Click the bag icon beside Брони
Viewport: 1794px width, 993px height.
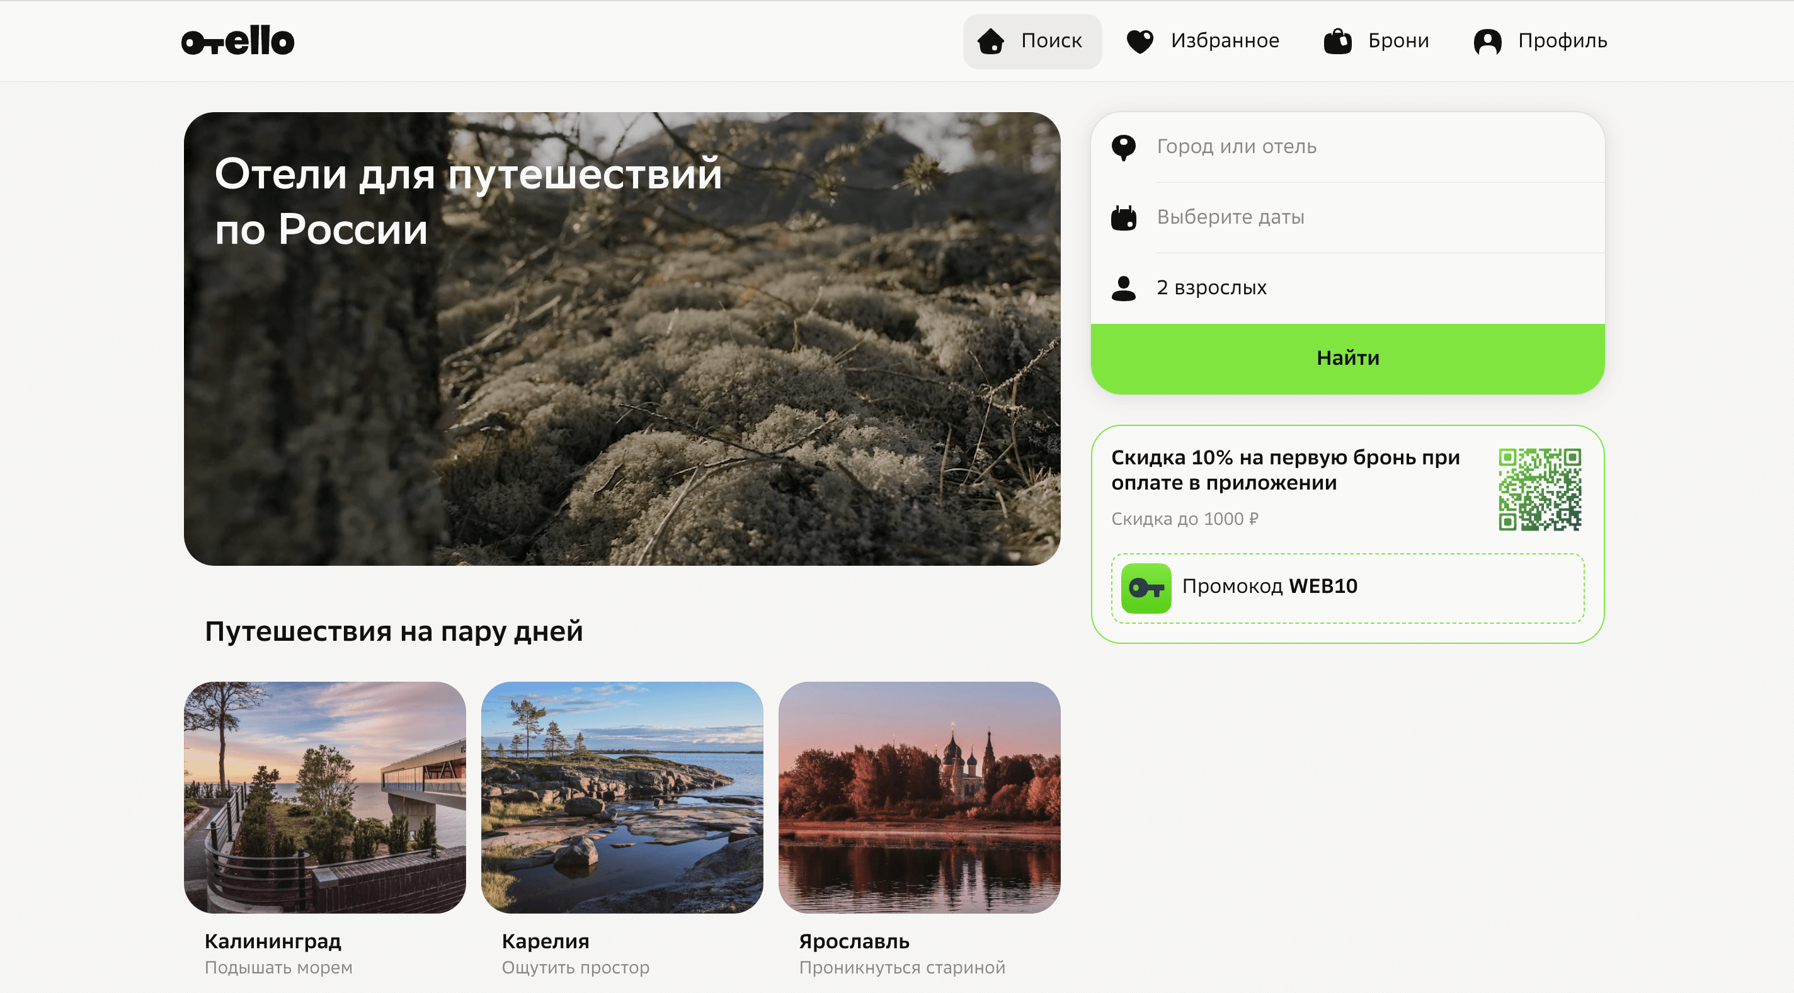coord(1337,41)
